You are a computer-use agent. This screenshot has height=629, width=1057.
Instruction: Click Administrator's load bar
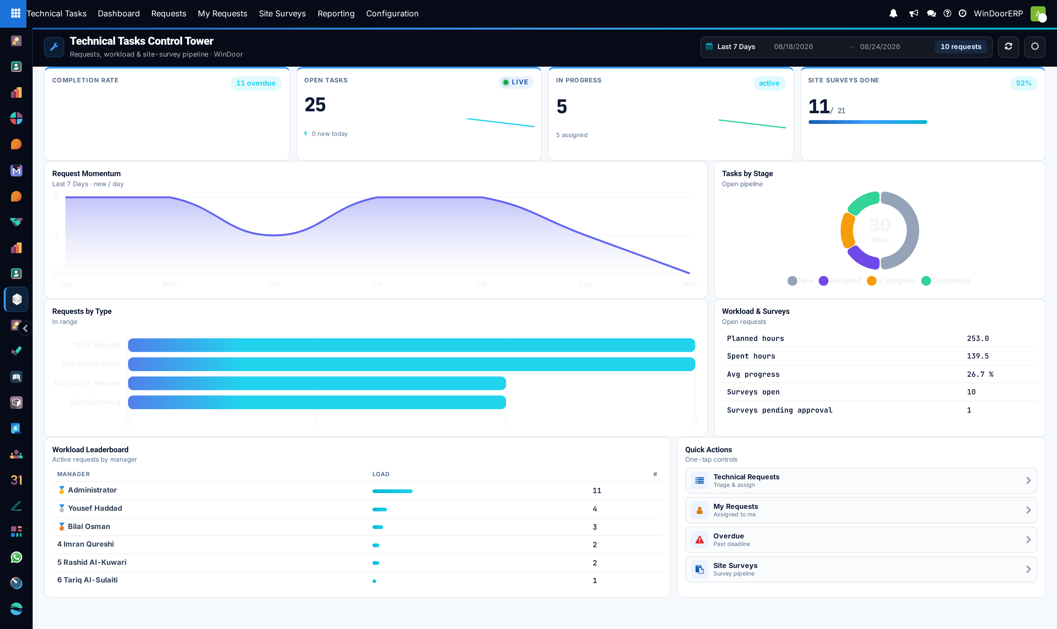392,491
